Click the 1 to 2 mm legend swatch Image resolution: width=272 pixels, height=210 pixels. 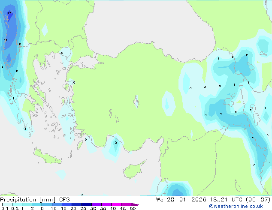pyautogui.click(x=27, y=204)
